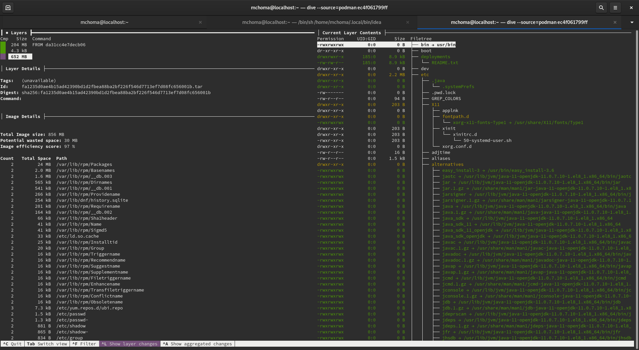Click the Quit shortcut
Screen dimensions: 639x350
pos(12,344)
